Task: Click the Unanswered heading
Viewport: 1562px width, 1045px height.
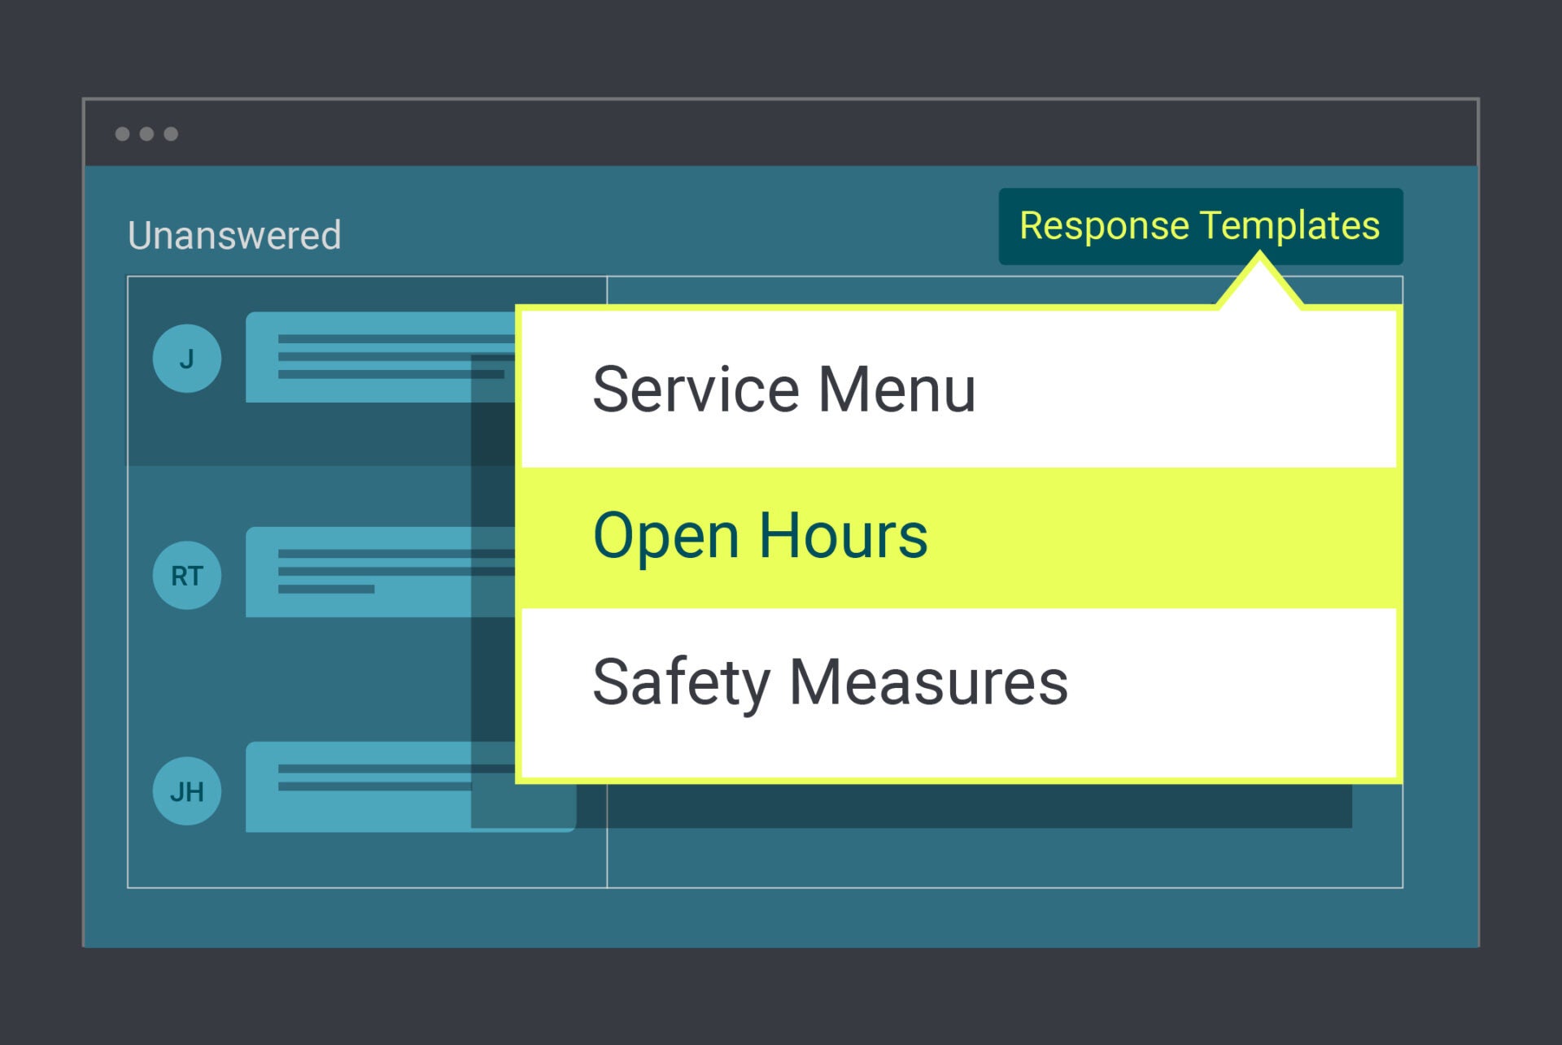Action: click(x=234, y=236)
